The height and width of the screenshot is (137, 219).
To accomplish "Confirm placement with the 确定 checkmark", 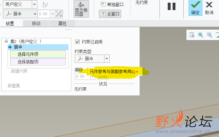I will pos(195,8).
